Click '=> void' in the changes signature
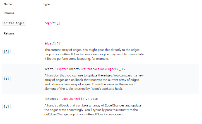Image resolution: width=202 pixels, height=124 pixels. [91, 99]
